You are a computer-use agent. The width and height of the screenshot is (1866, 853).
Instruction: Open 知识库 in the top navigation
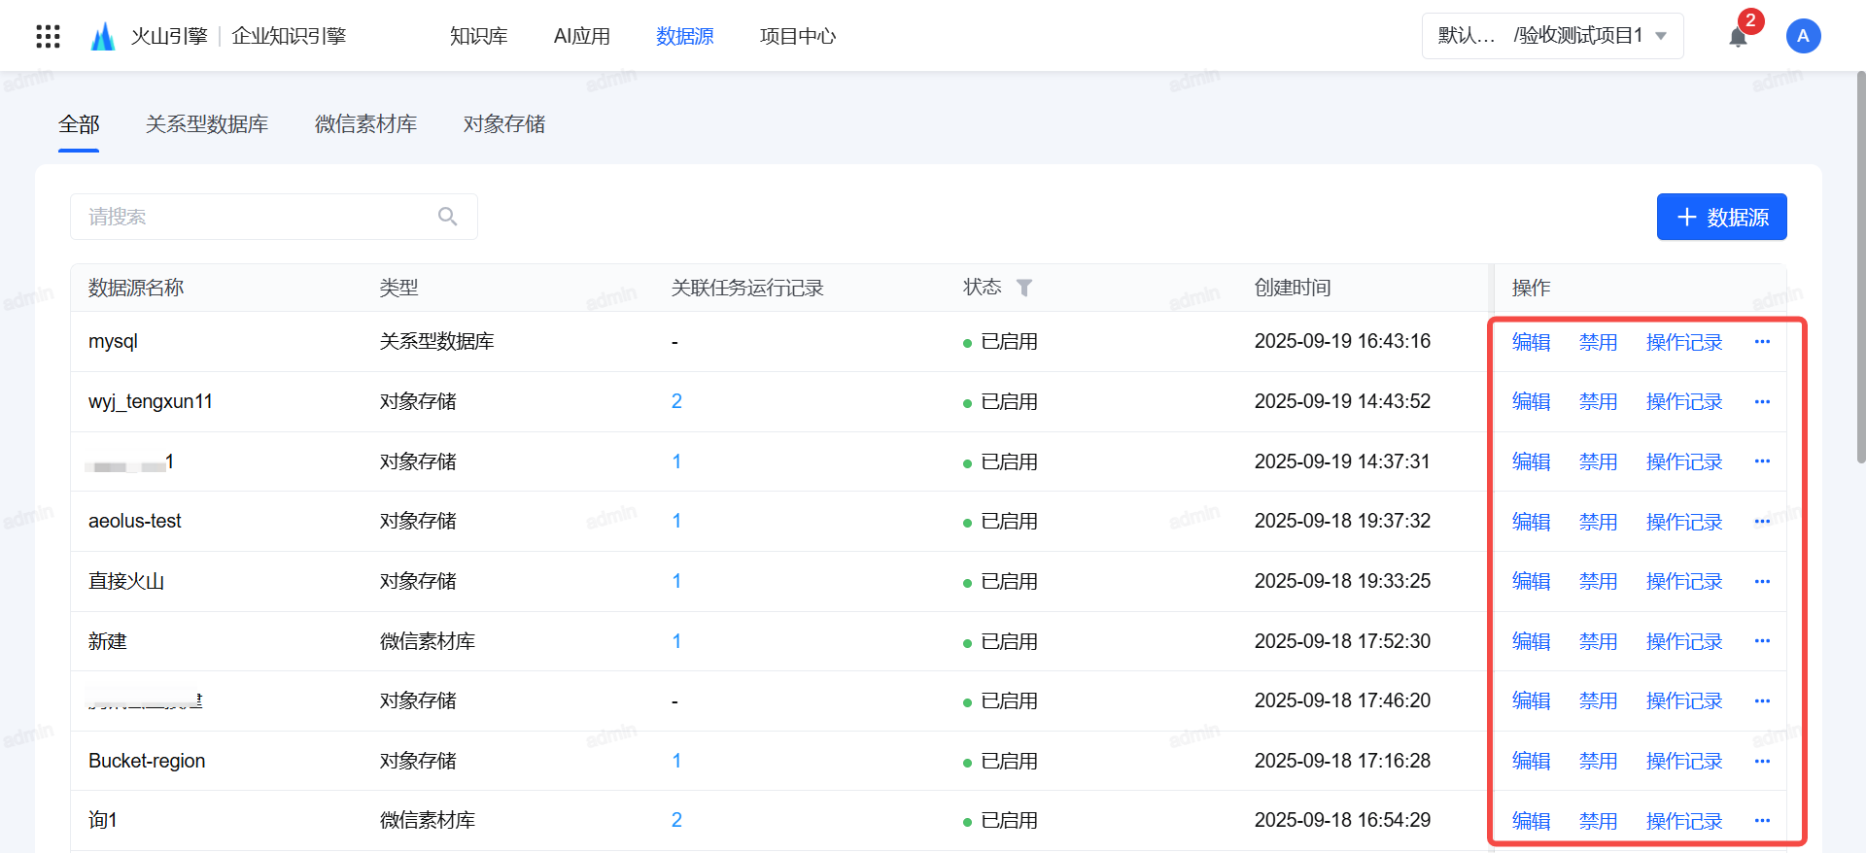[x=478, y=37]
